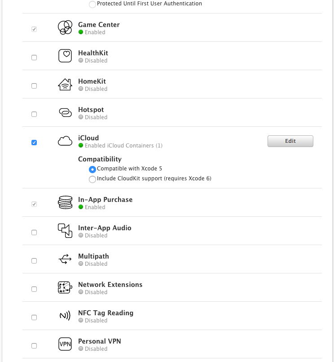The width and height of the screenshot is (334, 362).
Task: Click the Game Center overlapping circles icon
Action: click(65, 27)
